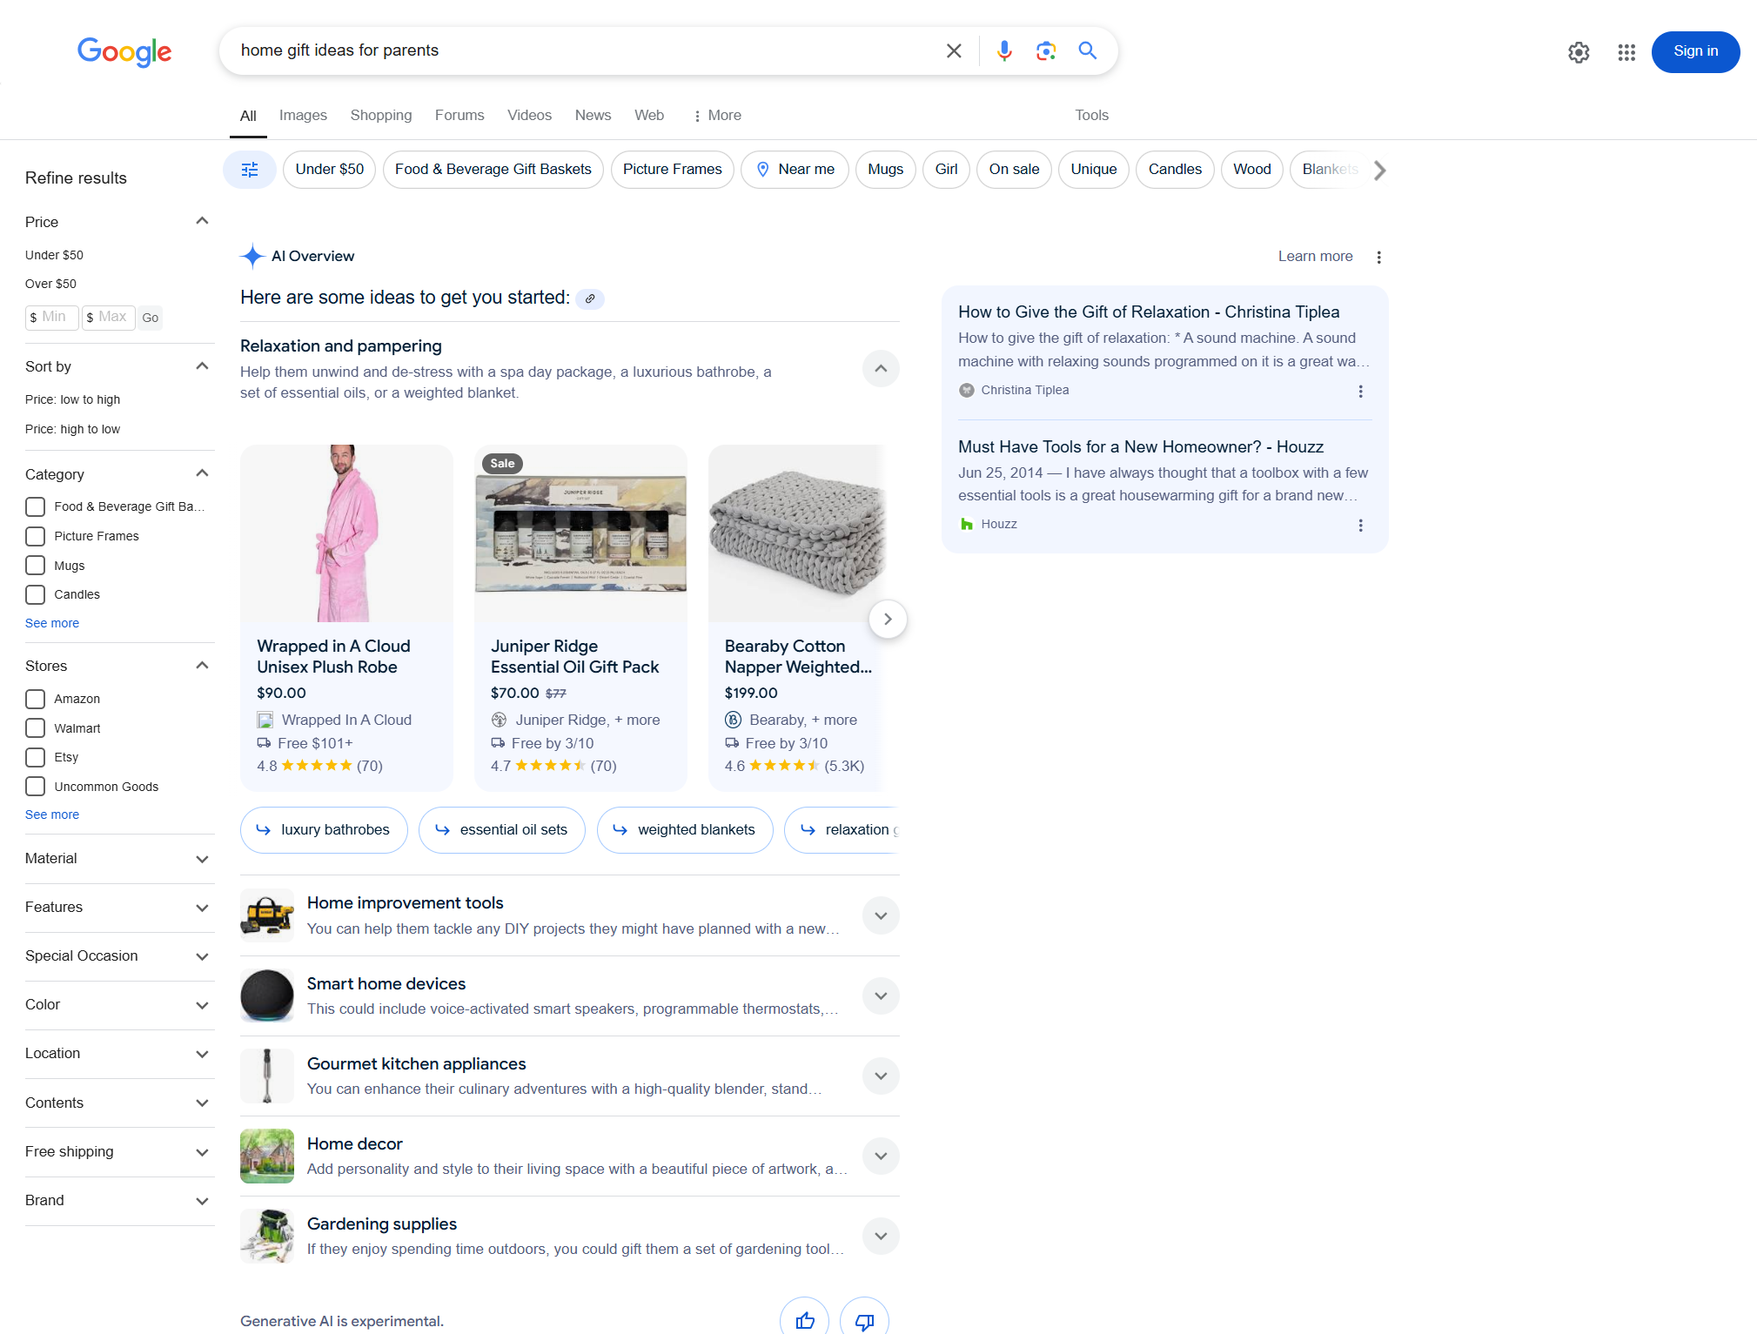Screen dimensions: 1757x1334
Task: Collapse the Price filter section
Action: [202, 221]
